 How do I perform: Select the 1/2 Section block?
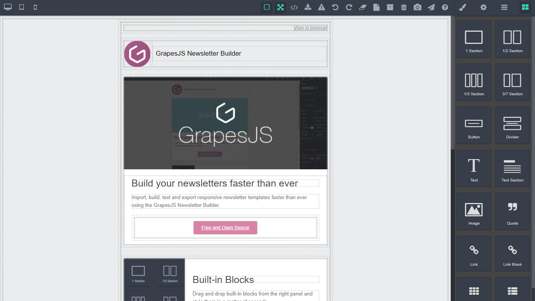point(512,39)
